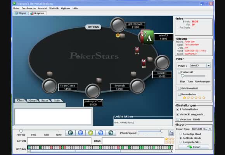This screenshot has height=155, width=225.
Task: Click the OPTIONS button on the table
Action: click(93, 27)
